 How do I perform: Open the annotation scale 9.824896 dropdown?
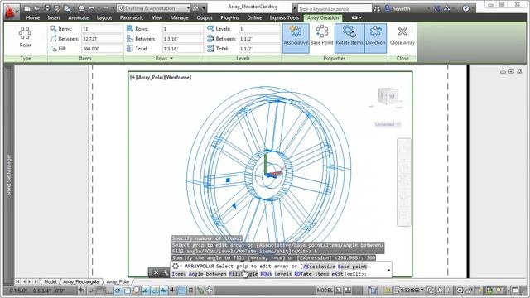[x=412, y=291]
